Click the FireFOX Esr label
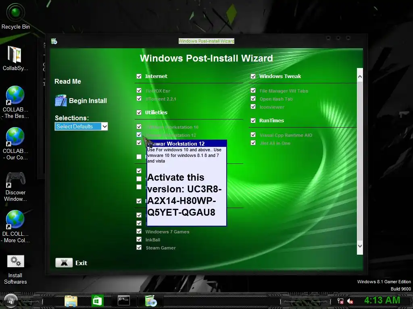 (x=158, y=91)
